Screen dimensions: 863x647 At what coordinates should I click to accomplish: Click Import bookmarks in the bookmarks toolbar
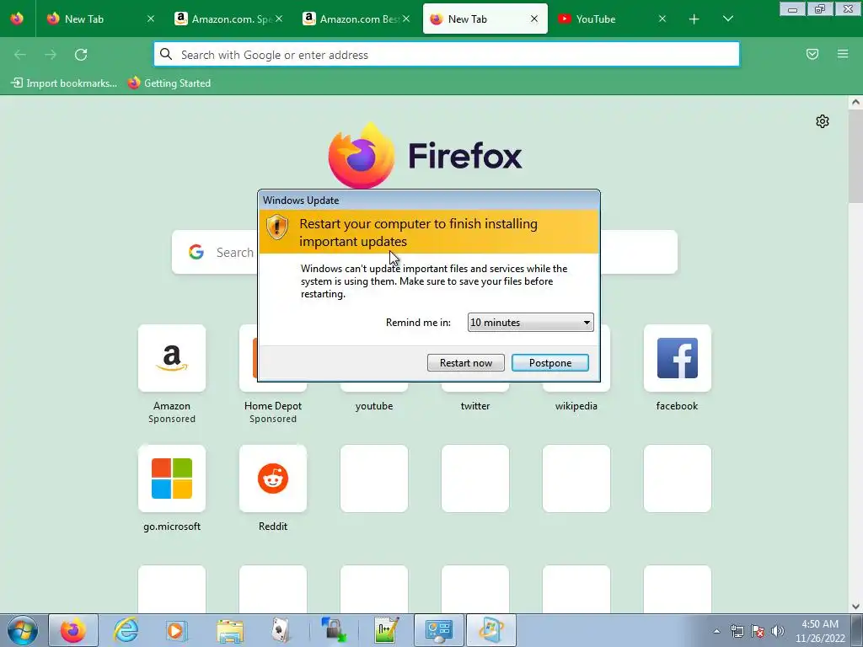point(64,83)
